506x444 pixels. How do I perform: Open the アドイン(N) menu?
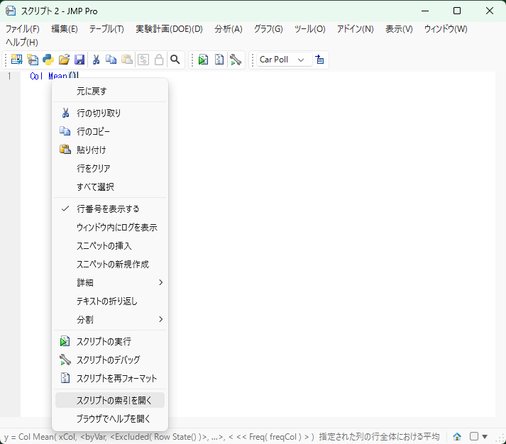point(356,29)
